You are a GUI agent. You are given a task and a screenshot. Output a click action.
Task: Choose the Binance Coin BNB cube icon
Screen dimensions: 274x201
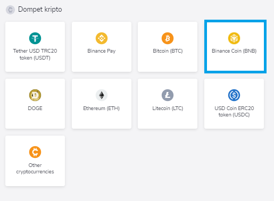[x=234, y=38]
